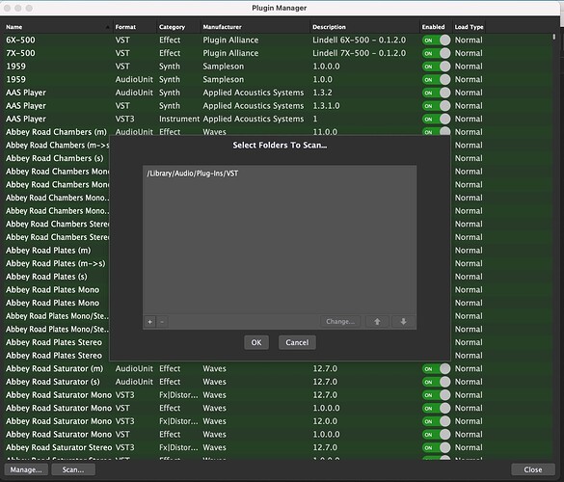The image size is (564, 482).
Task: Disable AAS Player VST3 toggle
Action: [436, 120]
